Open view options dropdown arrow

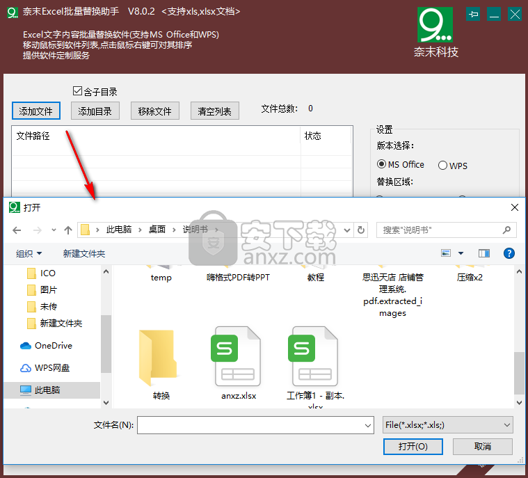click(x=461, y=253)
